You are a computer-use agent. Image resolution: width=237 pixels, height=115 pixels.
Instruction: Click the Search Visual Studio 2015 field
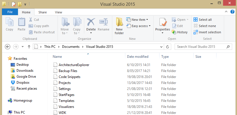[x=203, y=47]
